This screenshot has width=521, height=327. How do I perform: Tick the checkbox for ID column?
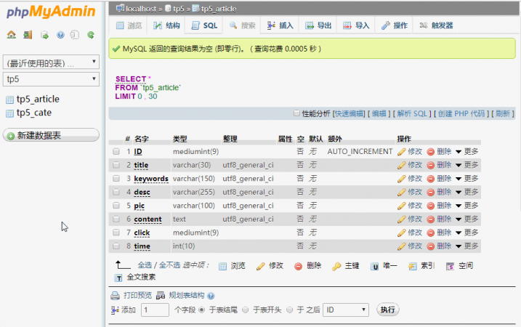pos(116,152)
